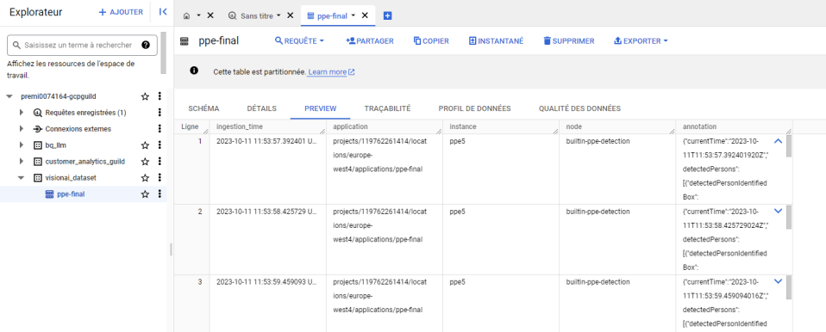The image size is (826, 332).
Task: Take an INSTANTANÉ snapshot of table
Action: [x=496, y=41]
